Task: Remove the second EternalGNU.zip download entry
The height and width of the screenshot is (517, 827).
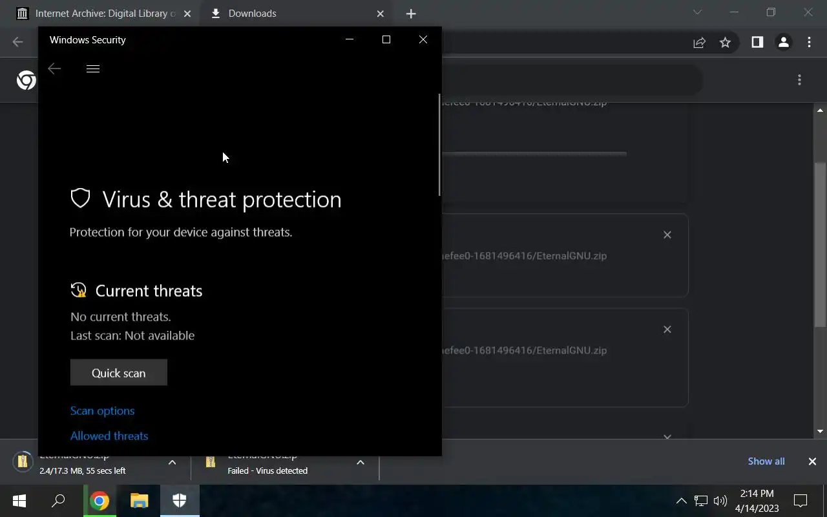Action: [x=667, y=235]
